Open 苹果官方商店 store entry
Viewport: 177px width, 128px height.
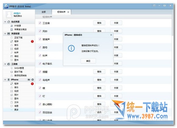(20, 29)
